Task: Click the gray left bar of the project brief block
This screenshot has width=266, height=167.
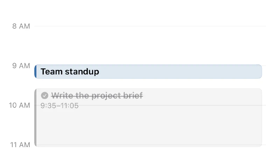Action: click(35, 117)
